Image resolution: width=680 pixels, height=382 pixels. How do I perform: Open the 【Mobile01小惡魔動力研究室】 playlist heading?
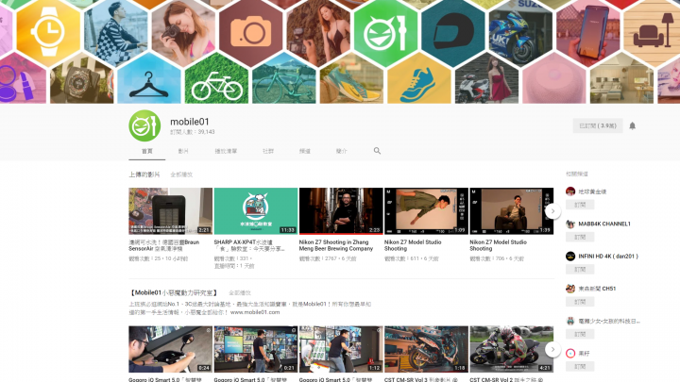coord(174,292)
